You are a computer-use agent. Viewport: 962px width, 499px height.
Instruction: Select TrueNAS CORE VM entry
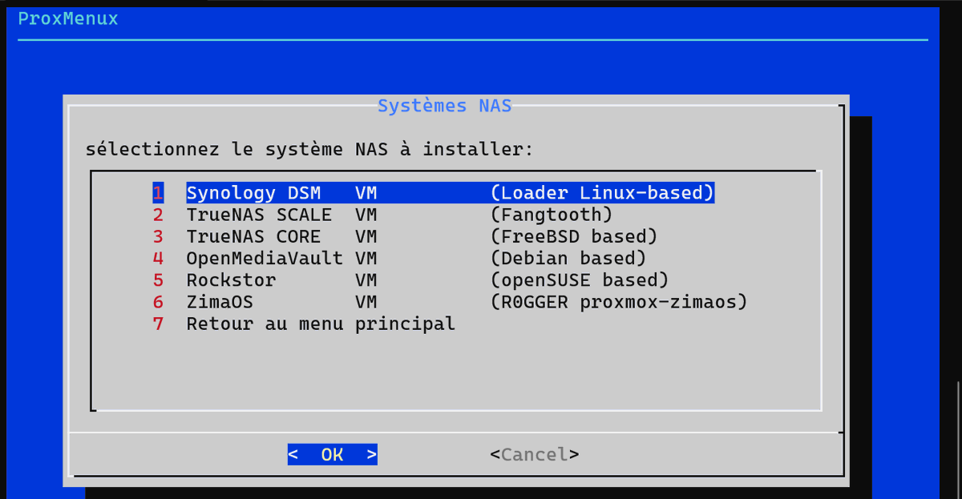click(405, 237)
